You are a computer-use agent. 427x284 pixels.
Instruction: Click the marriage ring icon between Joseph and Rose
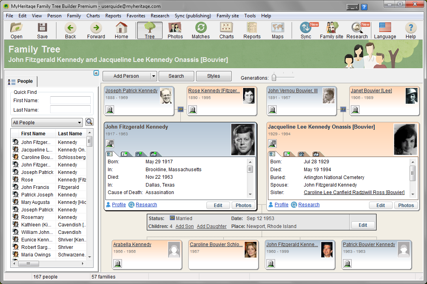[181, 109]
